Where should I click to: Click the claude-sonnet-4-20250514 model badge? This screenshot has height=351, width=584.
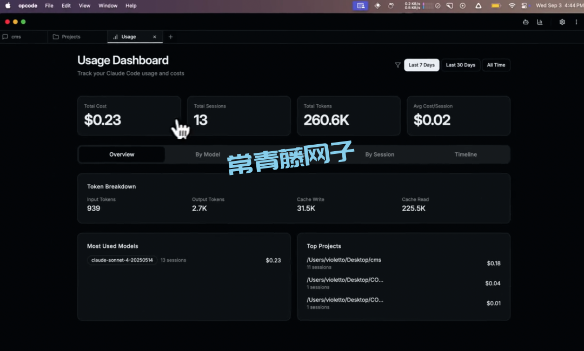click(x=122, y=260)
